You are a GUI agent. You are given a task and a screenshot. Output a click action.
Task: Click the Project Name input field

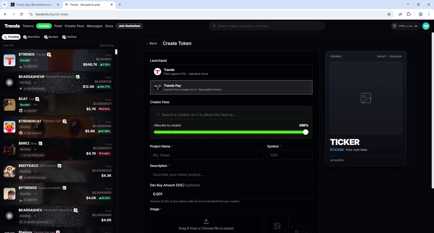click(207, 155)
